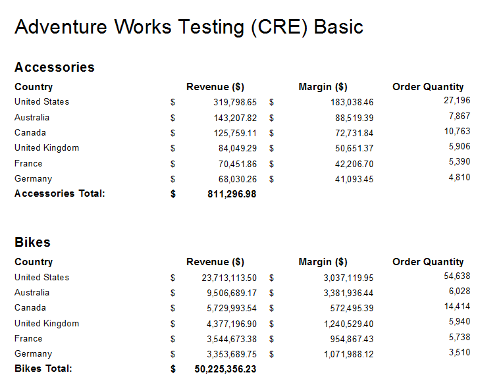The image size is (501, 381).
Task: Click the Bikes Total label
Action: tap(43, 368)
